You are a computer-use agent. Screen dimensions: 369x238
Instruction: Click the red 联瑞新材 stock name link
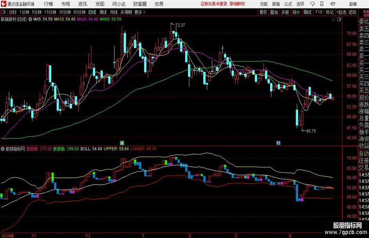[237, 4]
